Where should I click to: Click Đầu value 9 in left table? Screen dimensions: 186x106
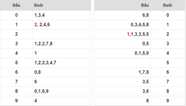[x=16, y=101]
